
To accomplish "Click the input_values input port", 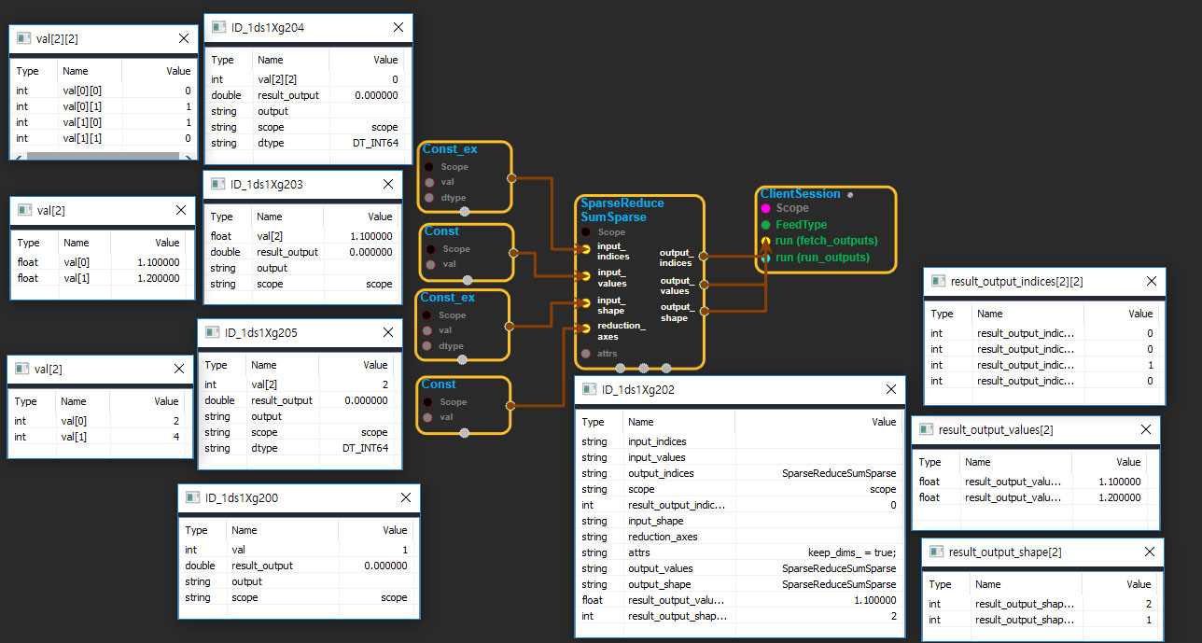I will click(x=585, y=275).
